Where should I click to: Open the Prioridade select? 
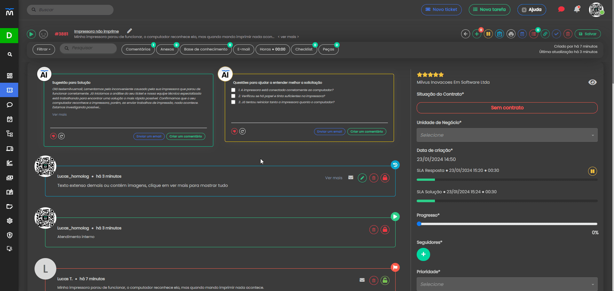pos(507,284)
